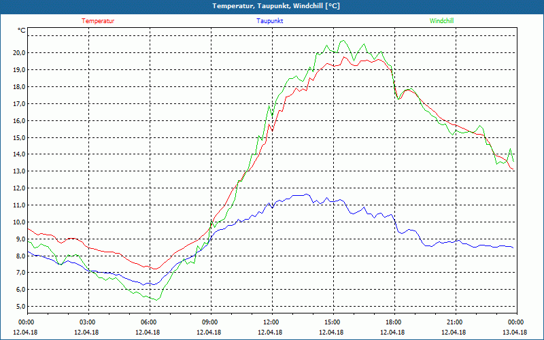This screenshot has height=340, width=544.
Task: Click the 9,0 y-axis value
Action: [x=21, y=239]
